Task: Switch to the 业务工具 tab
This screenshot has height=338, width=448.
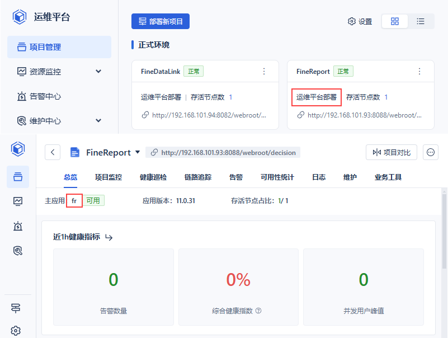Action: pyautogui.click(x=388, y=177)
